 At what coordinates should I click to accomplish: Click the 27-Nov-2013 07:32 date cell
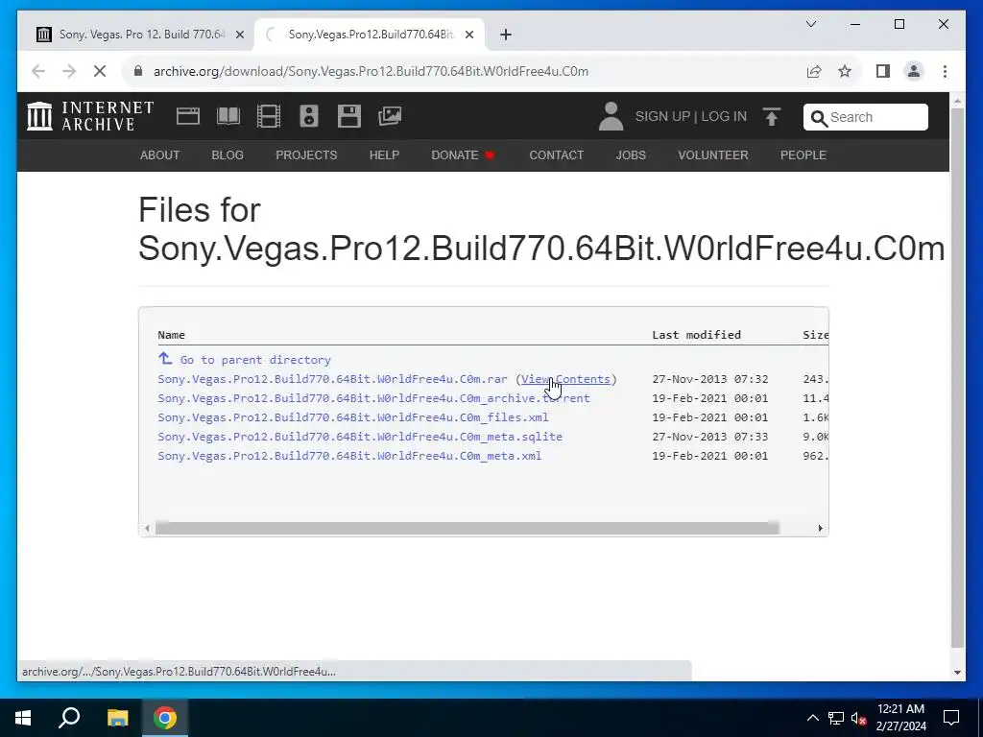709,379
